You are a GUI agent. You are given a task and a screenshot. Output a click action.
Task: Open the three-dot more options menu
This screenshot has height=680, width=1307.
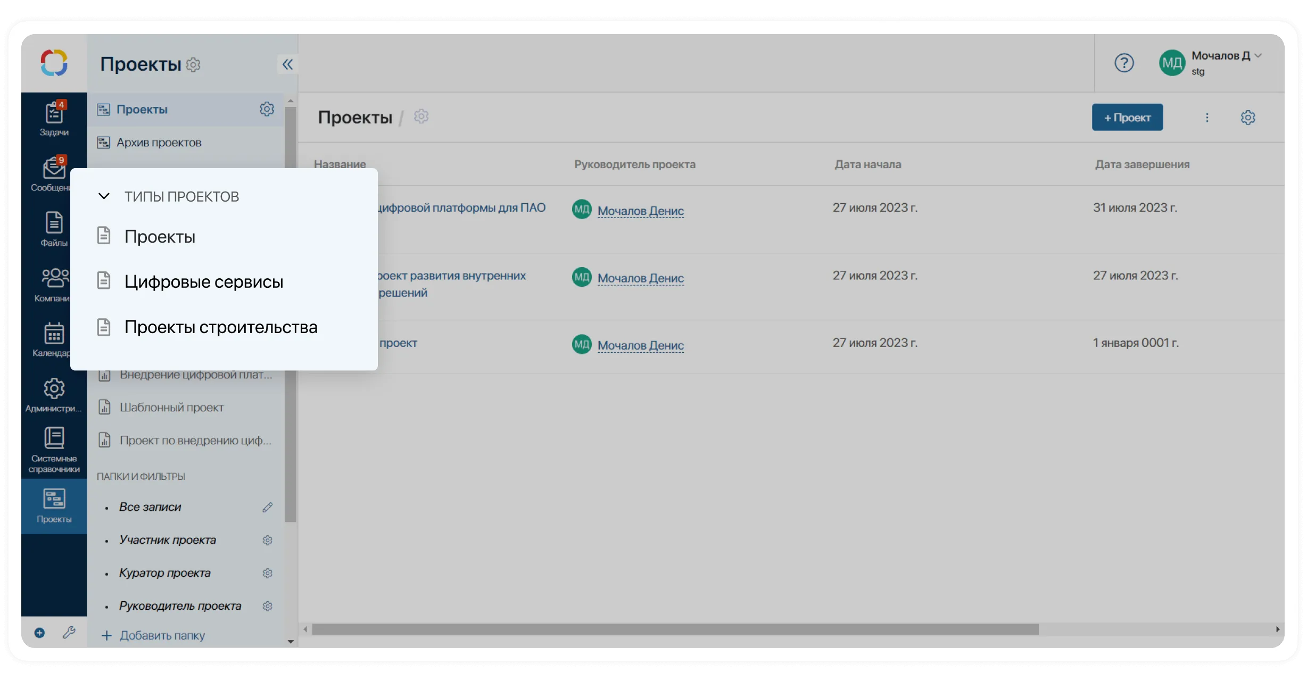pos(1207,118)
